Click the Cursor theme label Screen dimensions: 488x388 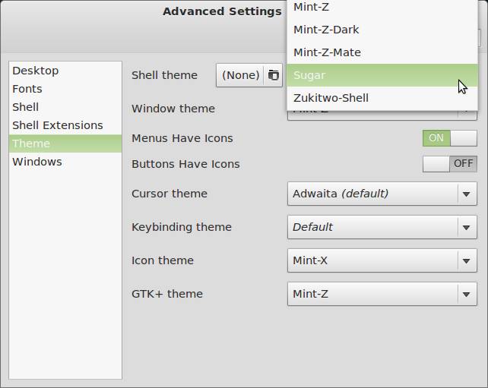[x=170, y=194]
